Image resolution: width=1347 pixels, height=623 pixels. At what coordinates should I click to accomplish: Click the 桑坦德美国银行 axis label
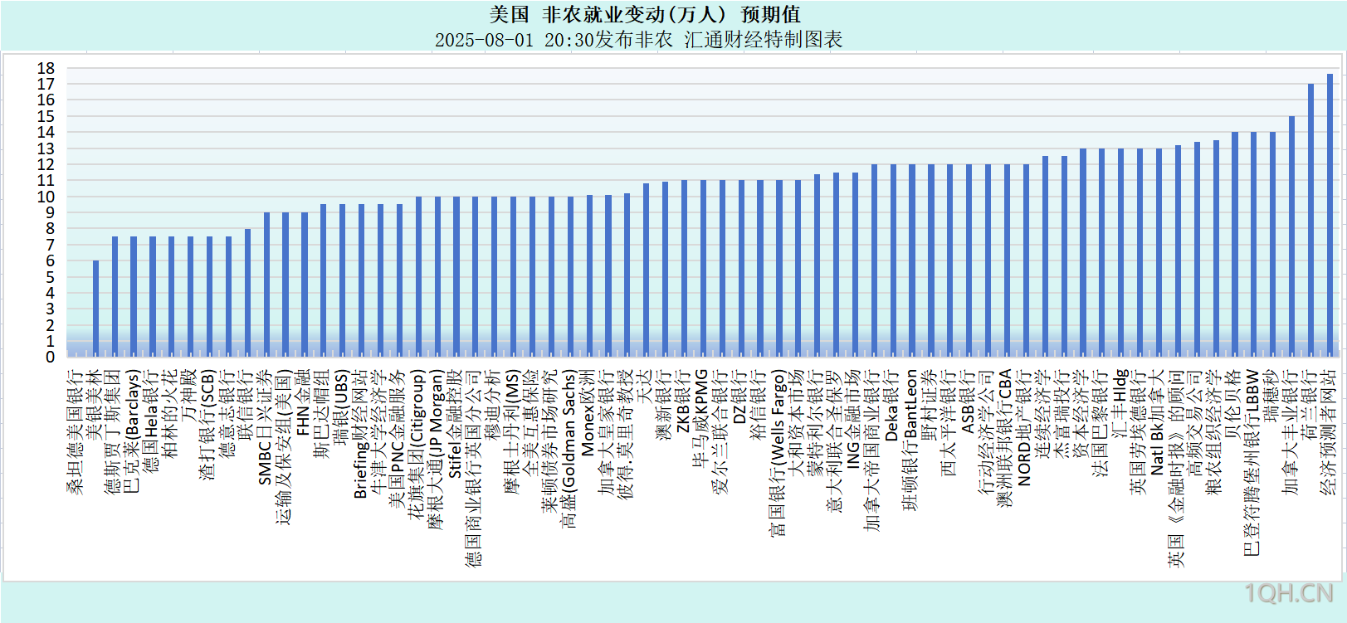[76, 432]
